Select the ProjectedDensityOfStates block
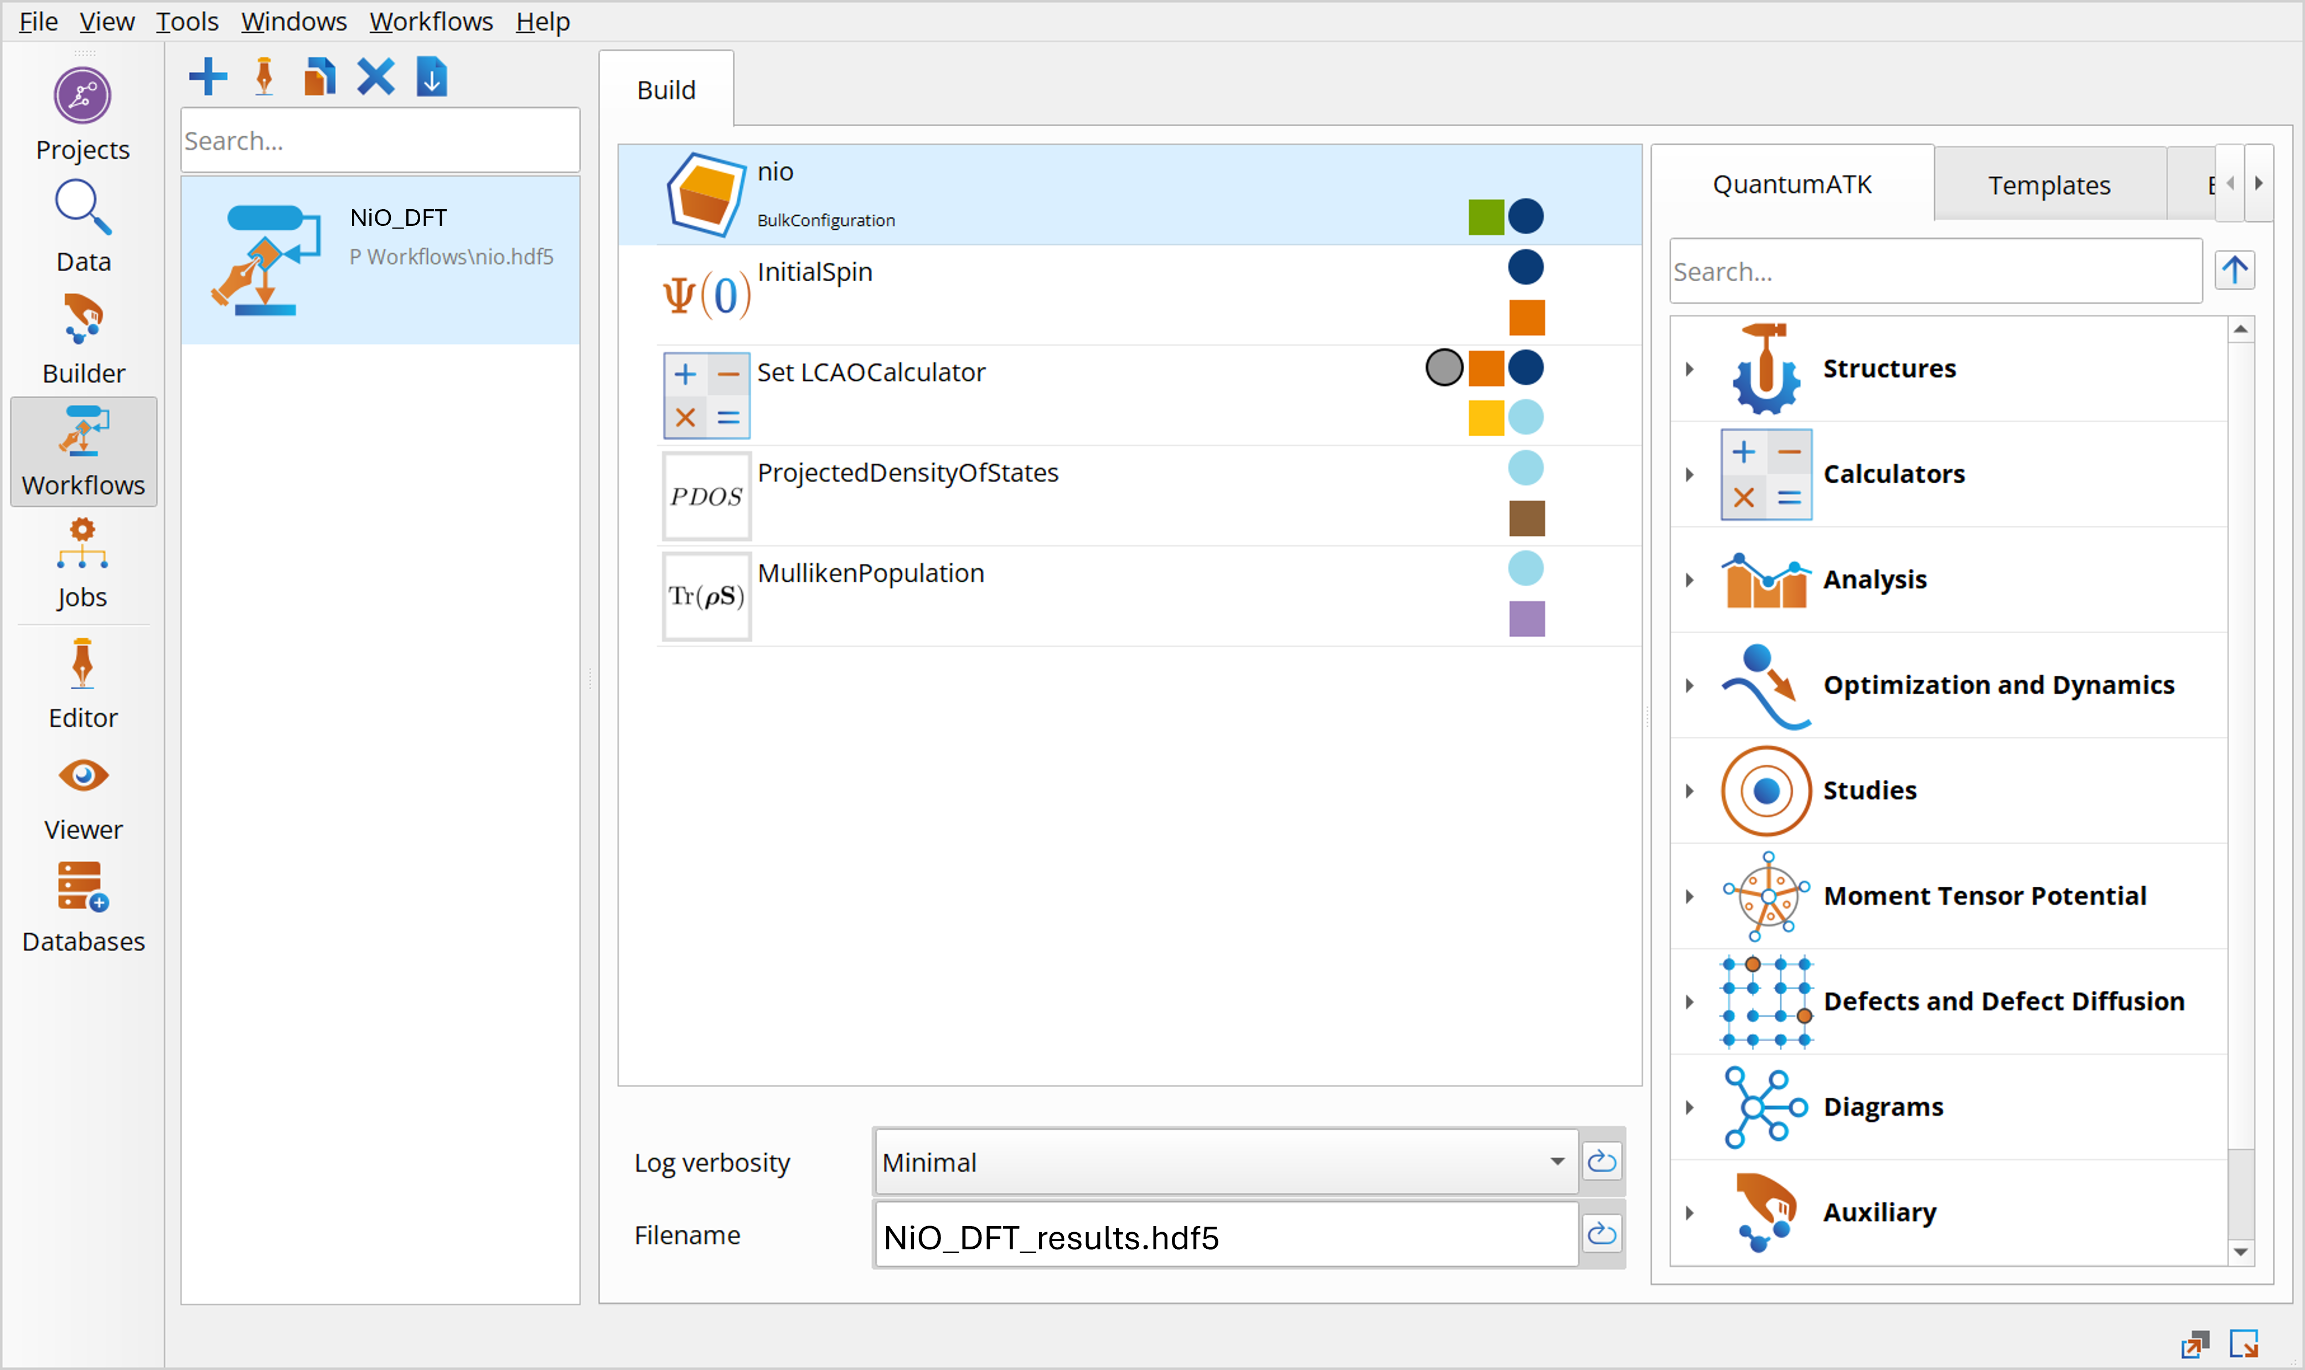This screenshot has height=1370, width=2305. tap(907, 473)
